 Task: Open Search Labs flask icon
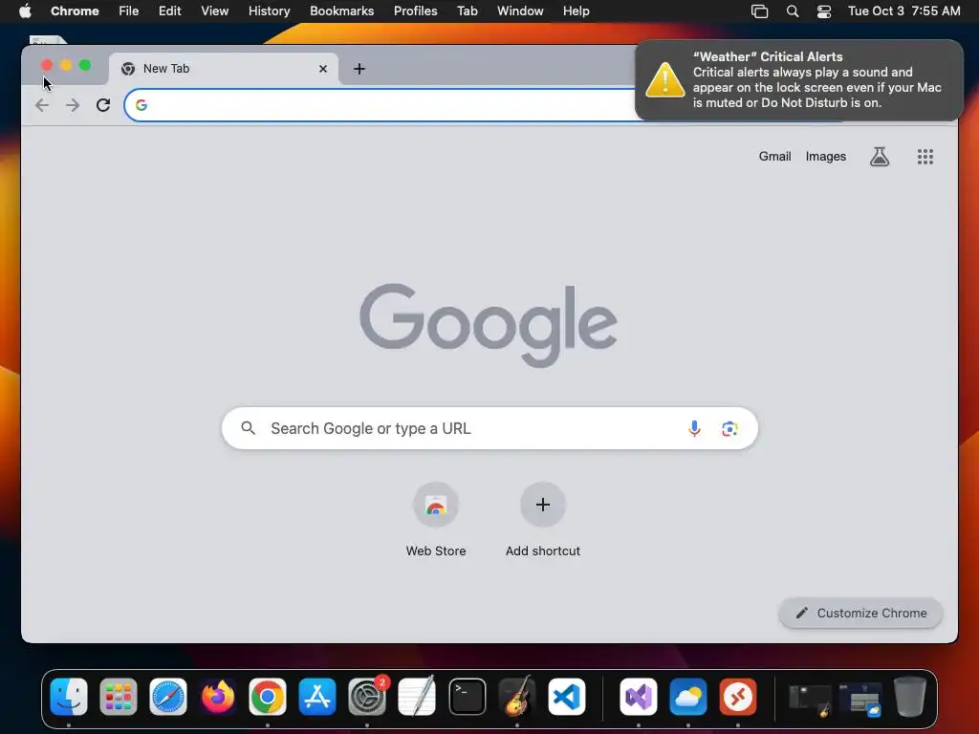pos(880,157)
